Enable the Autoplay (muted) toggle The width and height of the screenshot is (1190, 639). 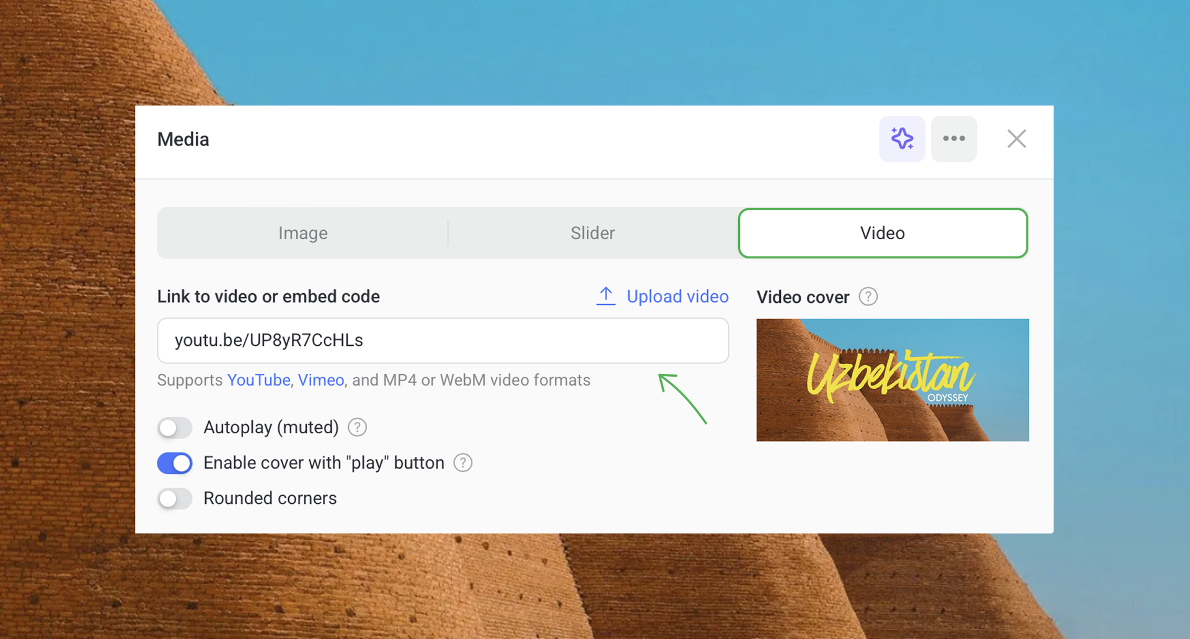pyautogui.click(x=175, y=428)
